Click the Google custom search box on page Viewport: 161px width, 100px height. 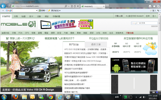point(144,23)
